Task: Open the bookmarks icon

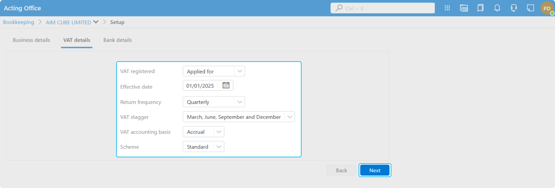Action: [481, 8]
